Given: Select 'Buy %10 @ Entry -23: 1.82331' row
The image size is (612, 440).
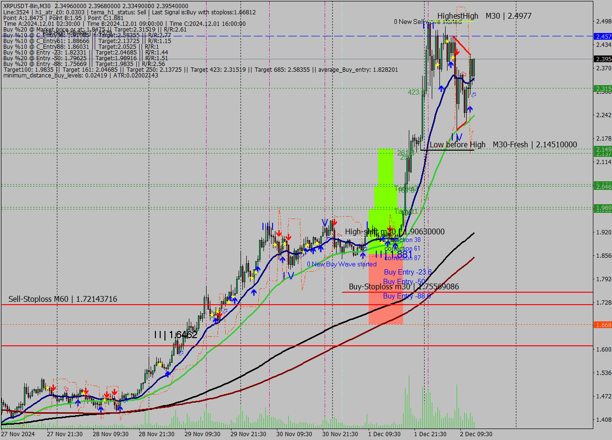Looking at the screenshot, I should 86,53.
